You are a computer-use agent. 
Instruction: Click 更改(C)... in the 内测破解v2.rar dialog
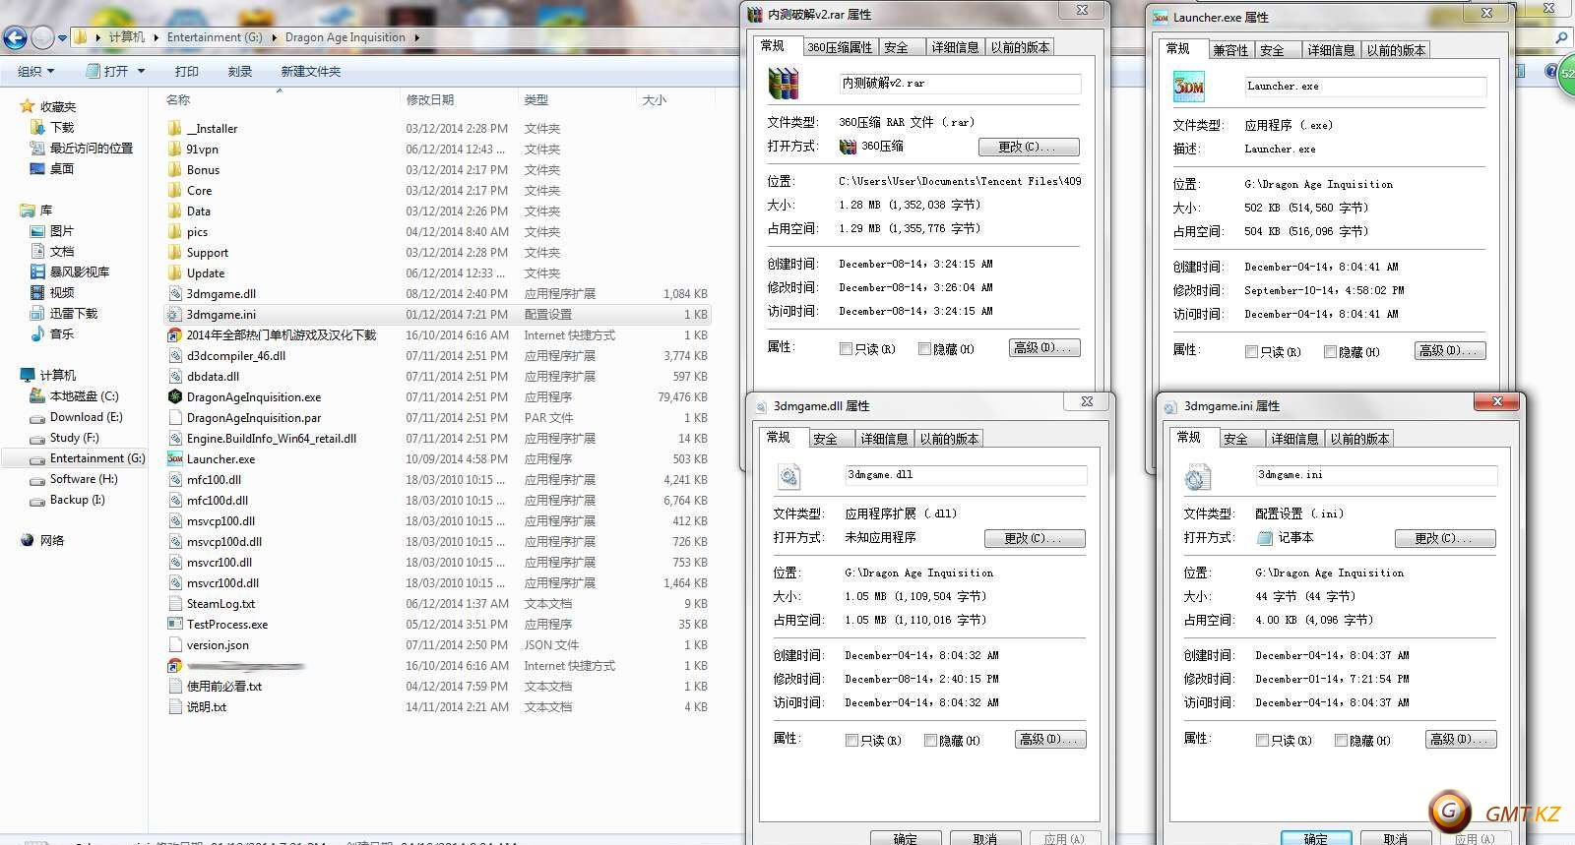coord(1029,148)
